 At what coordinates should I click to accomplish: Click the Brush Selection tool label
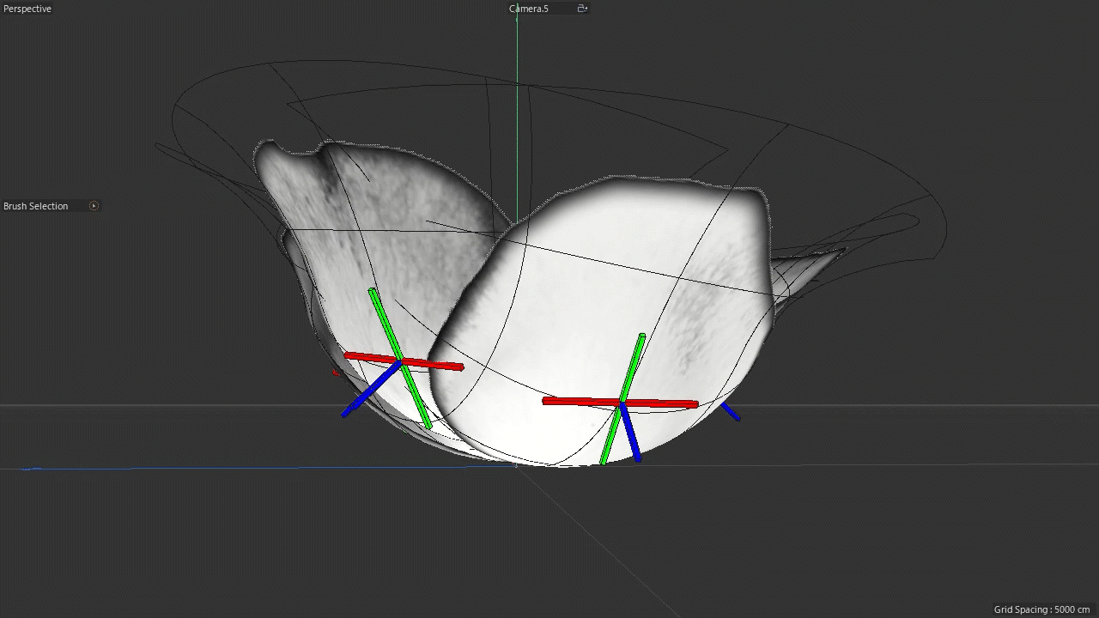click(36, 206)
